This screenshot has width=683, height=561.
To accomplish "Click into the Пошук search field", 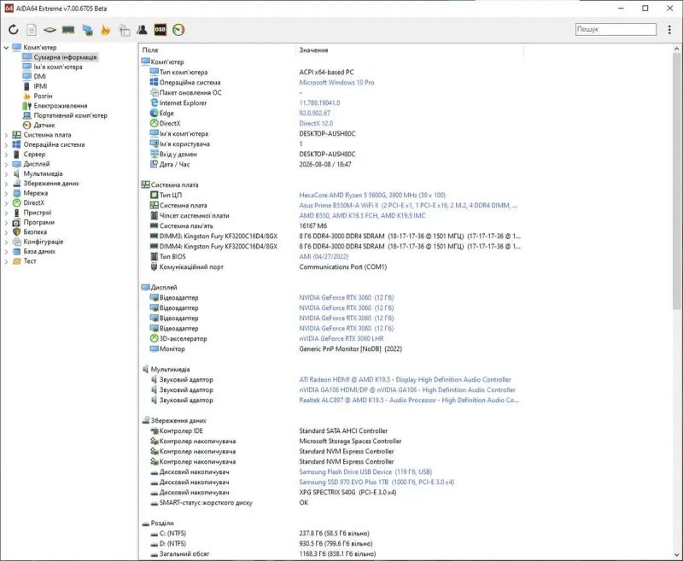I will point(616,29).
